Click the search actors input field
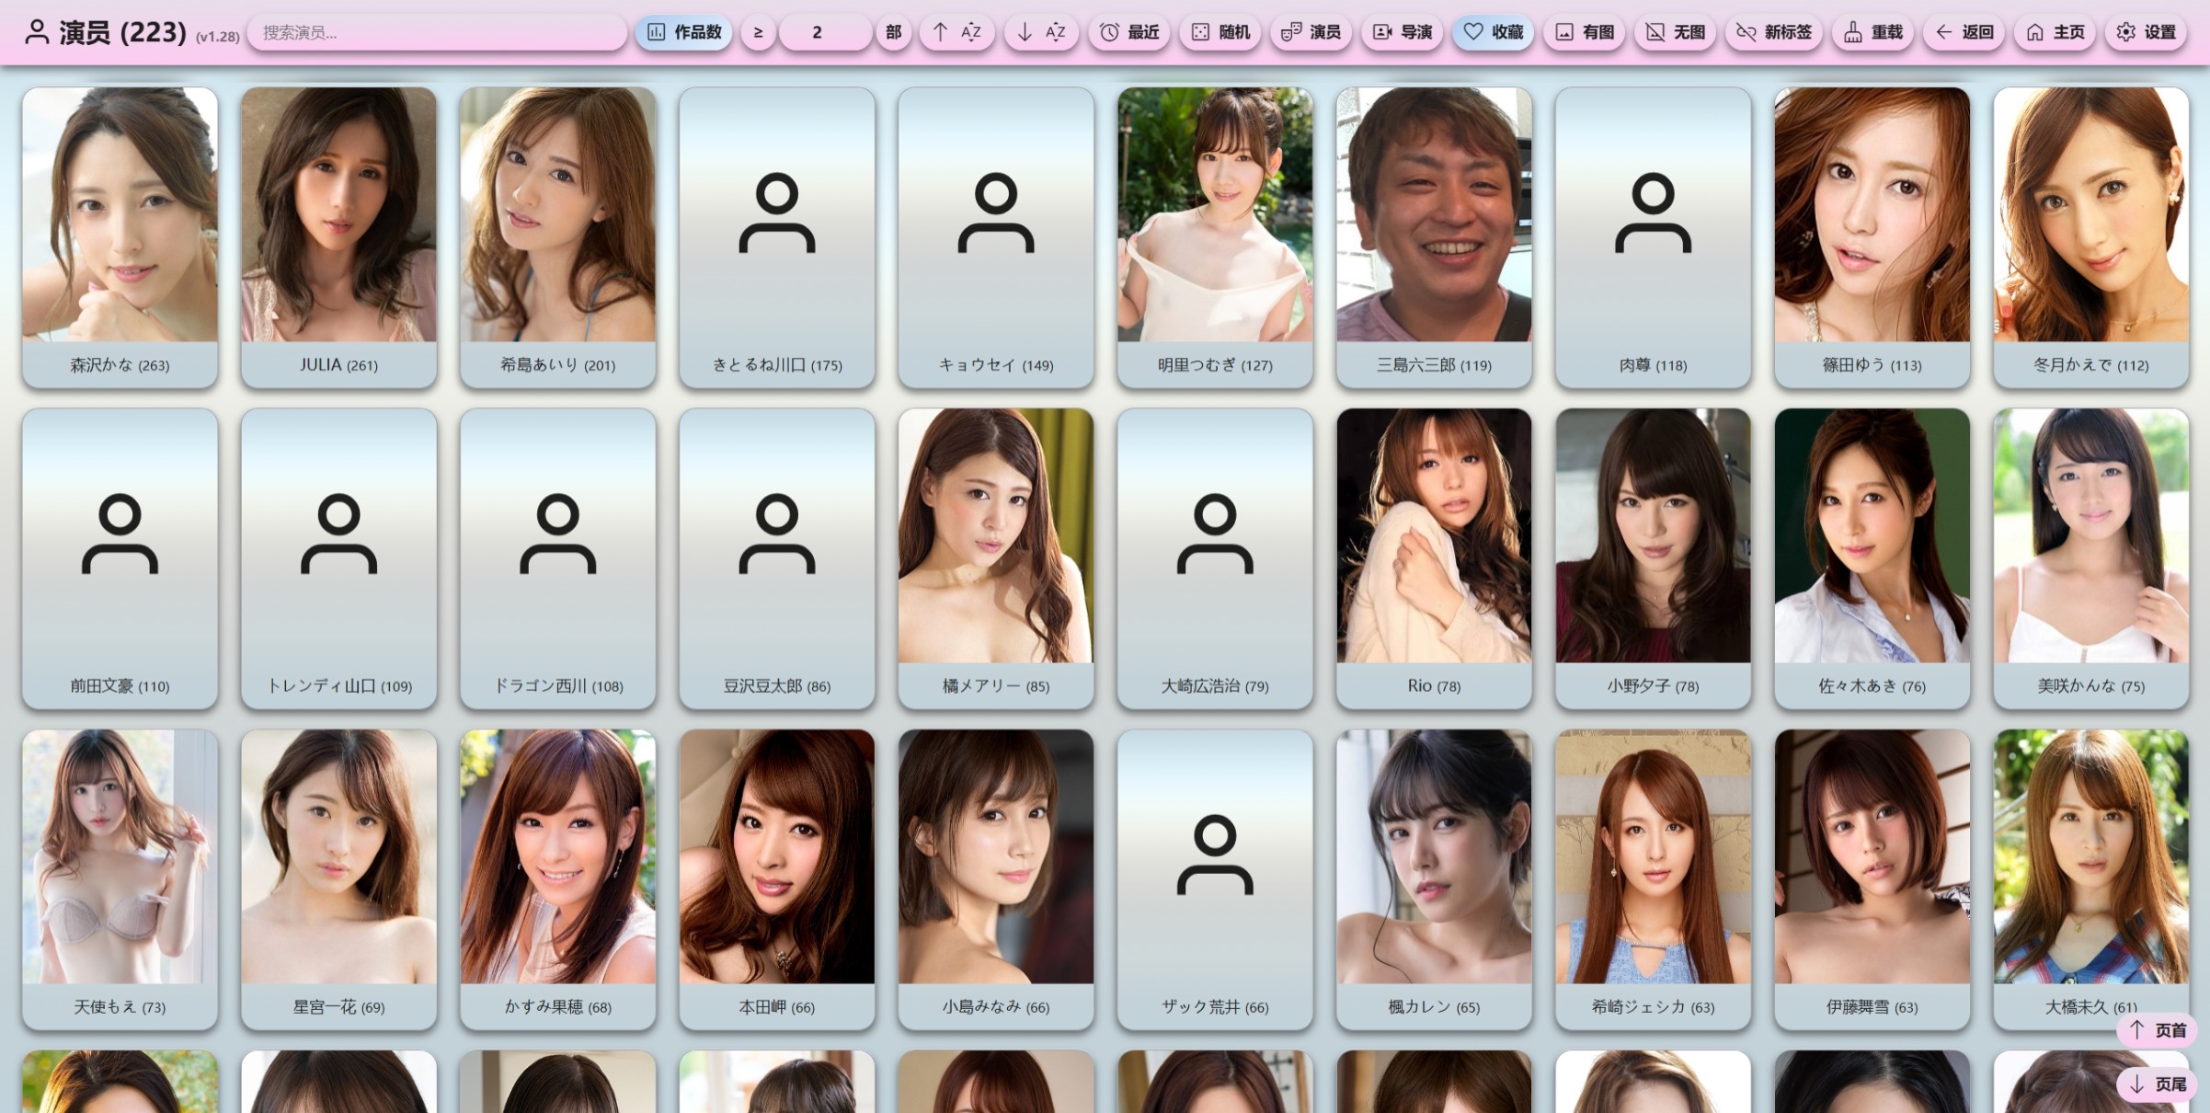The width and height of the screenshot is (2210, 1113). click(x=438, y=32)
